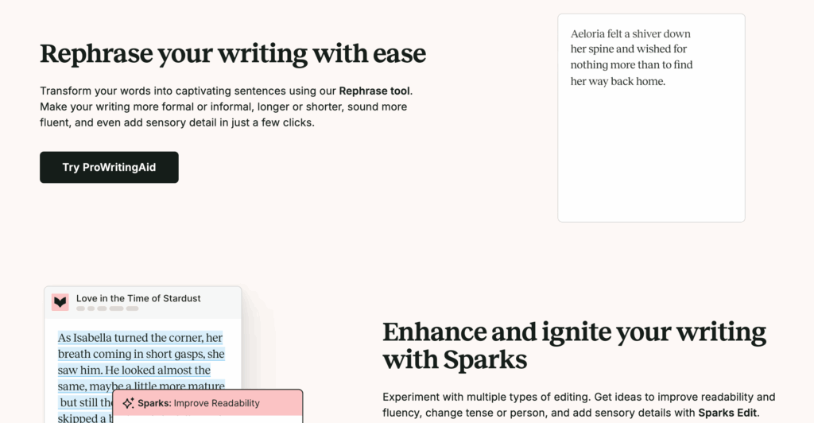
Task: Click the gray placeholder bars under the document title
Action: click(107, 309)
